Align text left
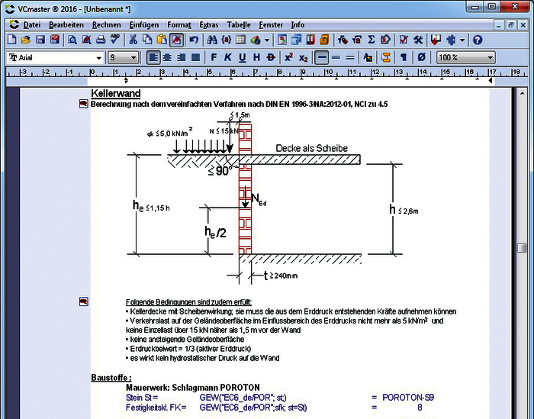 coord(153,57)
